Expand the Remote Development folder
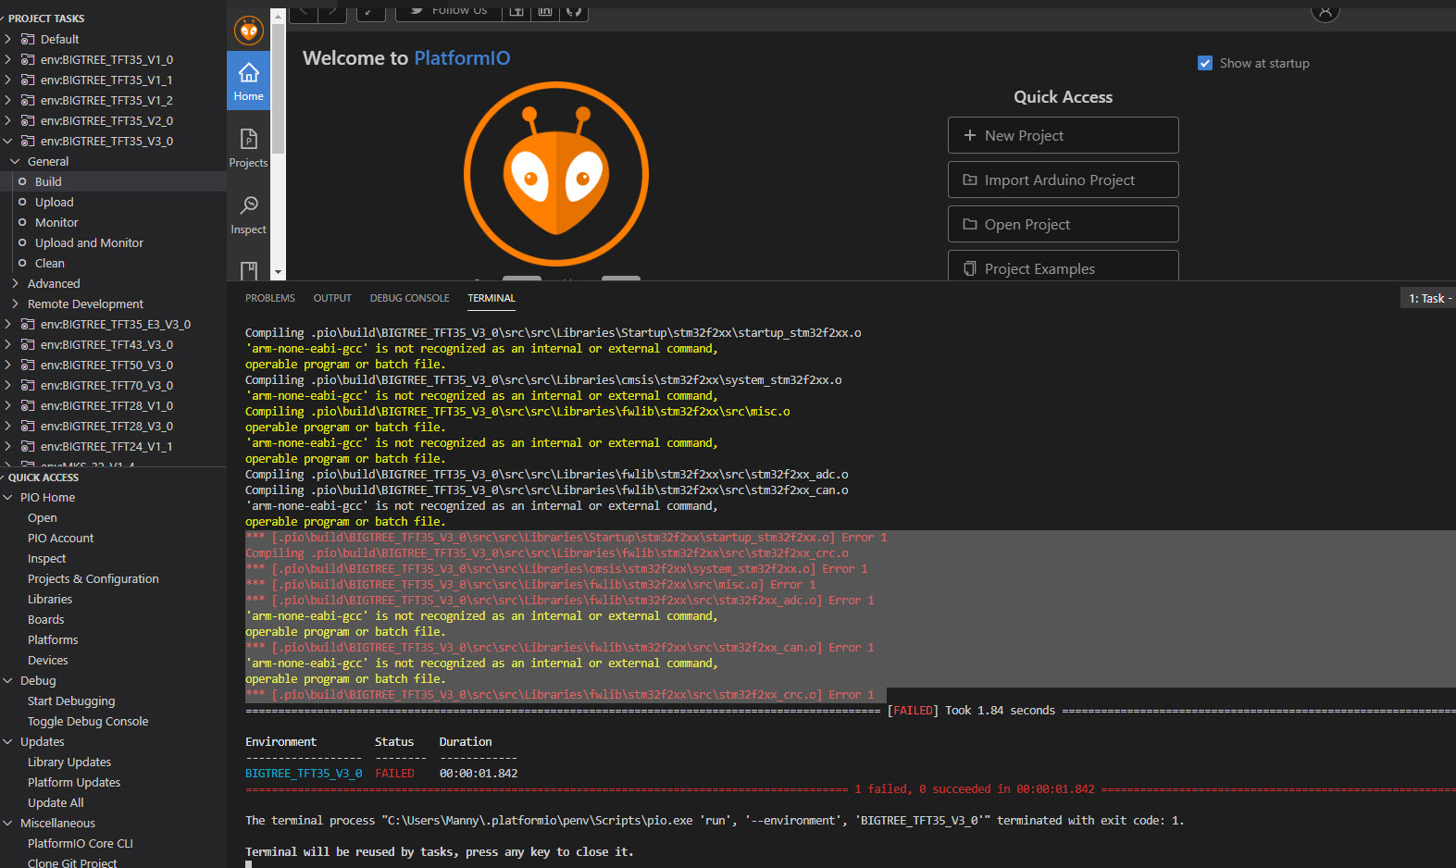The image size is (1456, 868). (x=15, y=304)
